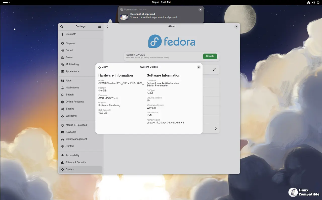This screenshot has height=200, width=322.
Task: Click the Sound speaker icon in sidebar
Action: (63, 51)
